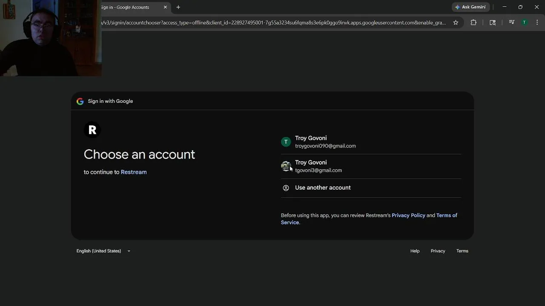Open the Privacy footer link
The height and width of the screenshot is (306, 545).
tap(438, 251)
